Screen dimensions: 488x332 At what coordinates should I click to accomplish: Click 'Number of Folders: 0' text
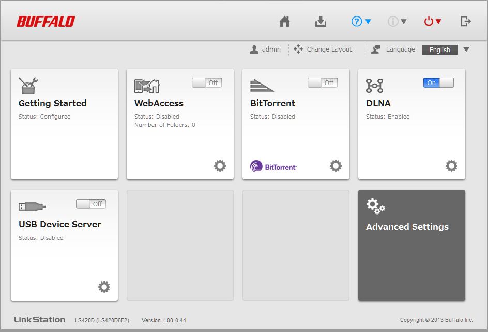164,125
